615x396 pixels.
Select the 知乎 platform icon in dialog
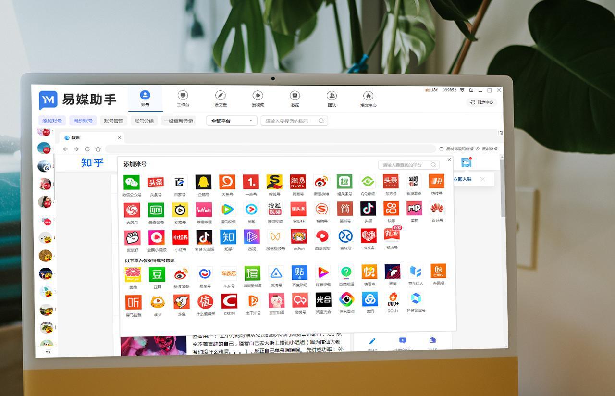coord(228,237)
